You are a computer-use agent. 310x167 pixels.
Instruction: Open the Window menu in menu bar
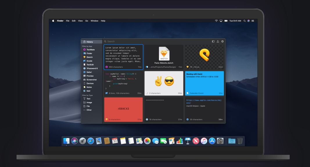[94, 21]
